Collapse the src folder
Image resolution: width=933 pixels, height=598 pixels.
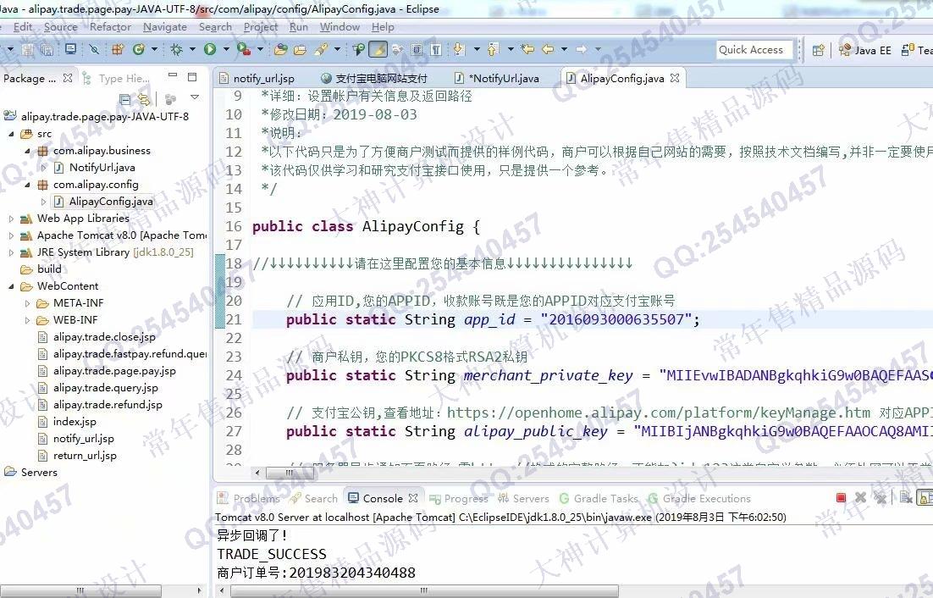(11, 134)
